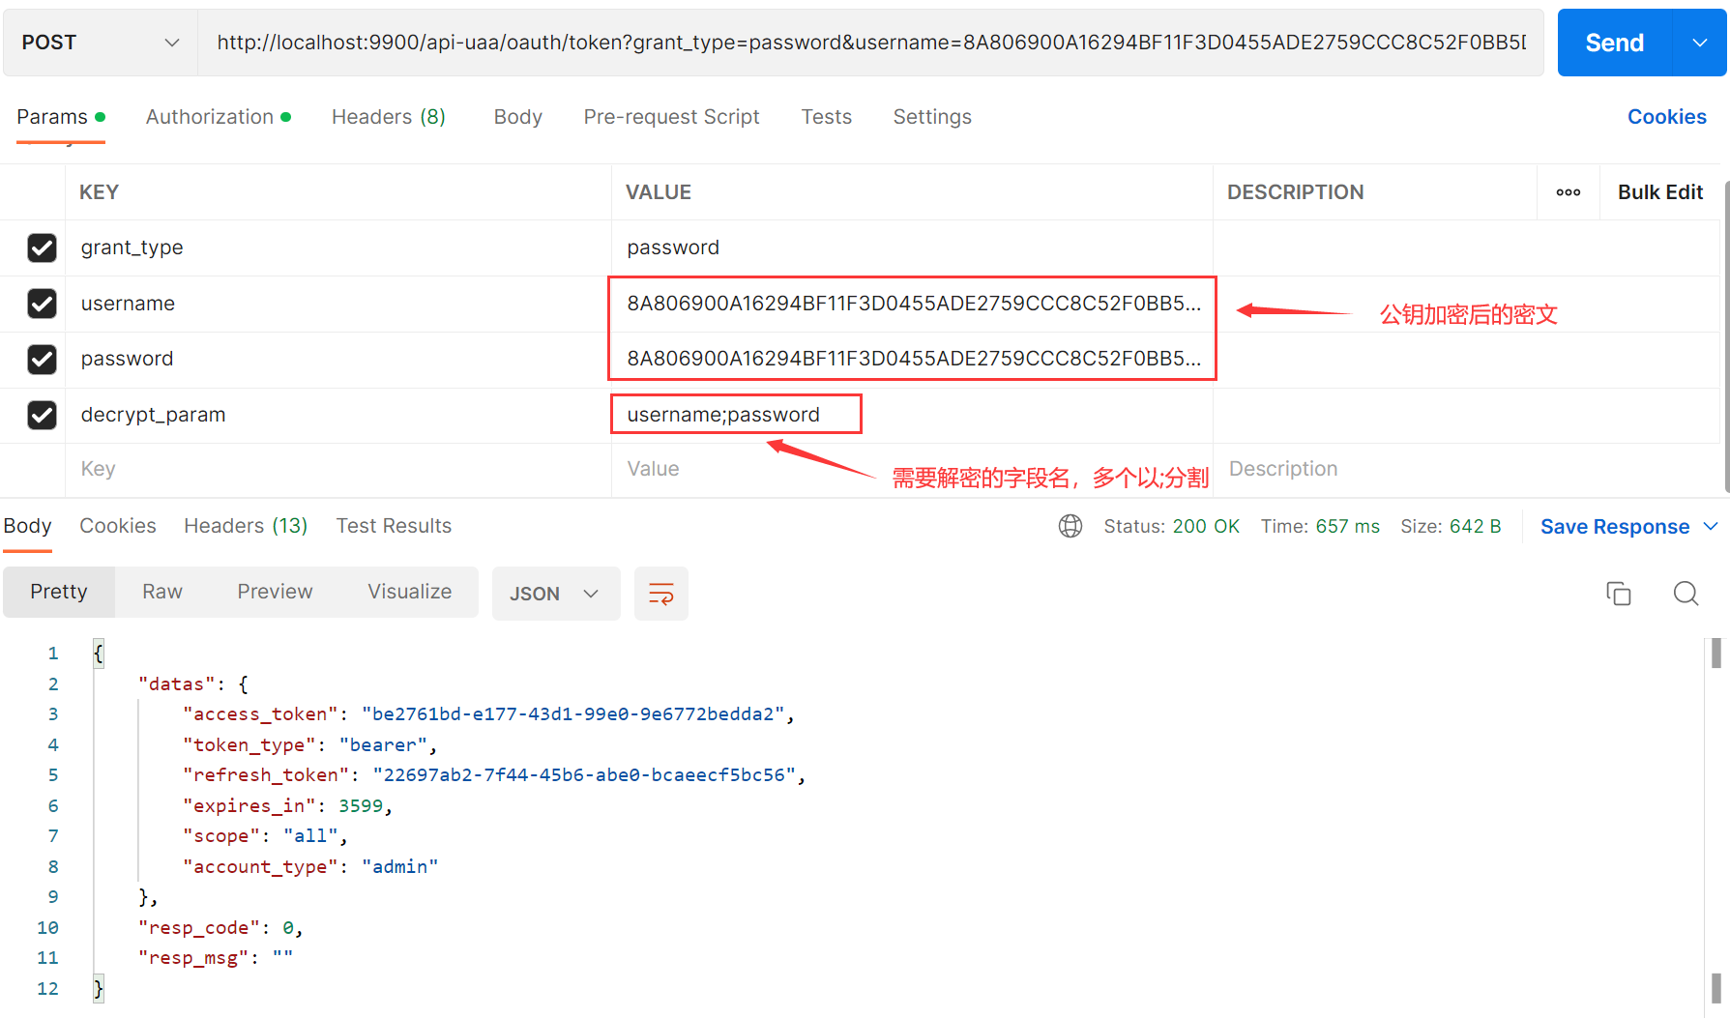Open the Cookies link

(1667, 117)
